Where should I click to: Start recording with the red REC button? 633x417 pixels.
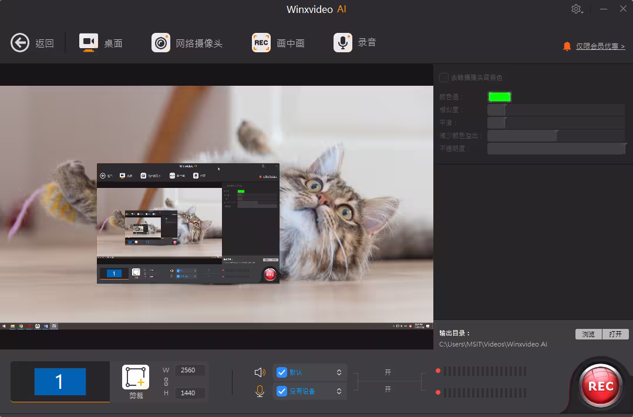(600, 386)
